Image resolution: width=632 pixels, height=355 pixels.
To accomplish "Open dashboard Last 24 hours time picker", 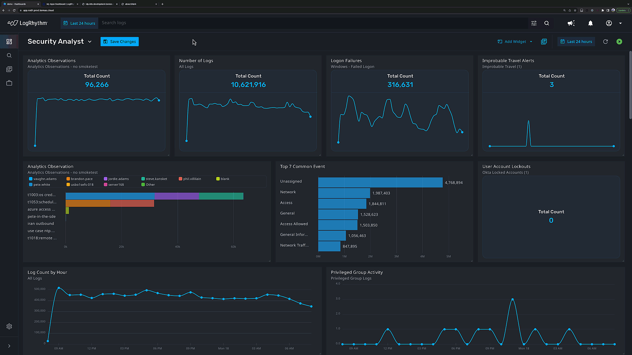I will tap(576, 42).
